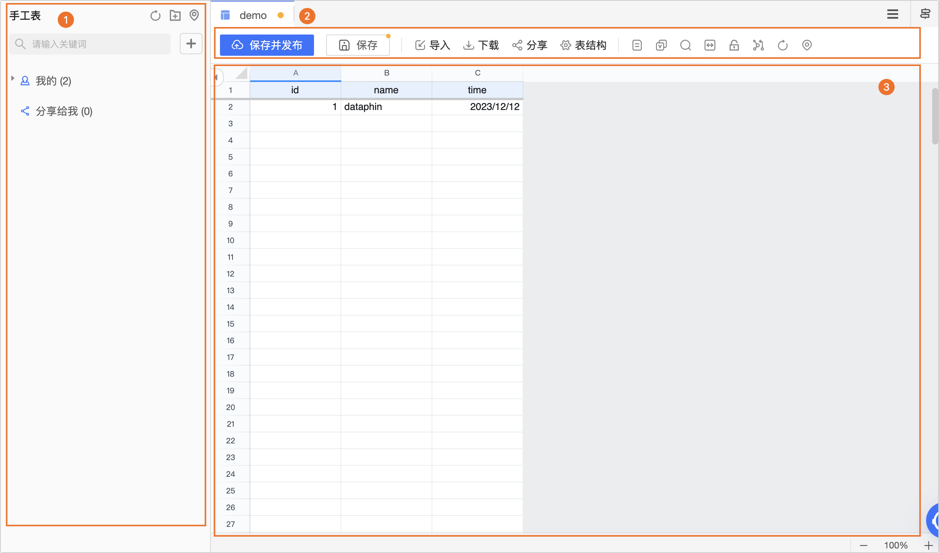The height and width of the screenshot is (553, 939).
Task: Click new folder icon in sidebar header
Action: pyautogui.click(x=175, y=16)
